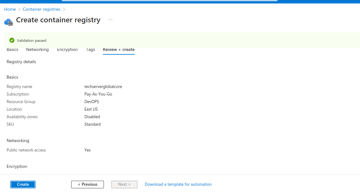Image resolution: width=360 pixels, height=193 pixels.
Task: Open the ellipsis more options menu
Action: (110, 20)
